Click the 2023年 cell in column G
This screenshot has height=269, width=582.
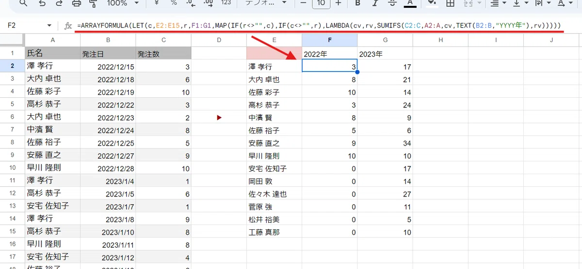(385, 53)
